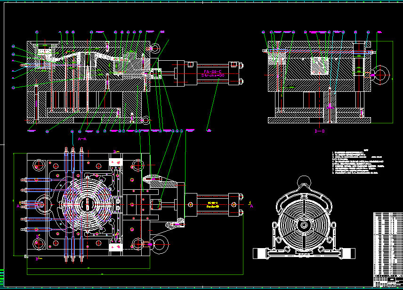This screenshot has width=403, height=290.
Task: Select the B—B section view label
Action: pyautogui.click(x=320, y=131)
